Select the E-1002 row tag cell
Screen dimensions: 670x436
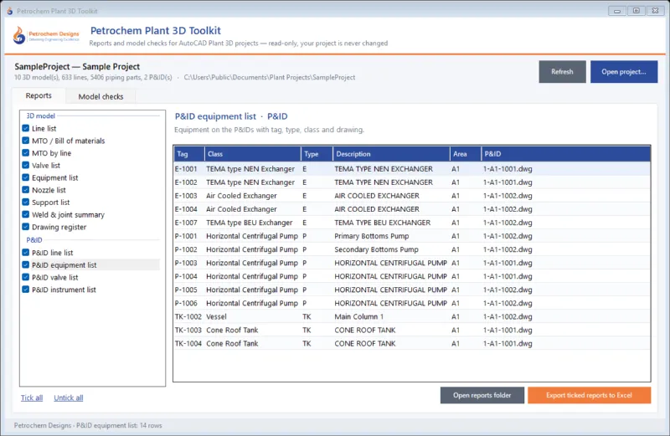pos(186,182)
